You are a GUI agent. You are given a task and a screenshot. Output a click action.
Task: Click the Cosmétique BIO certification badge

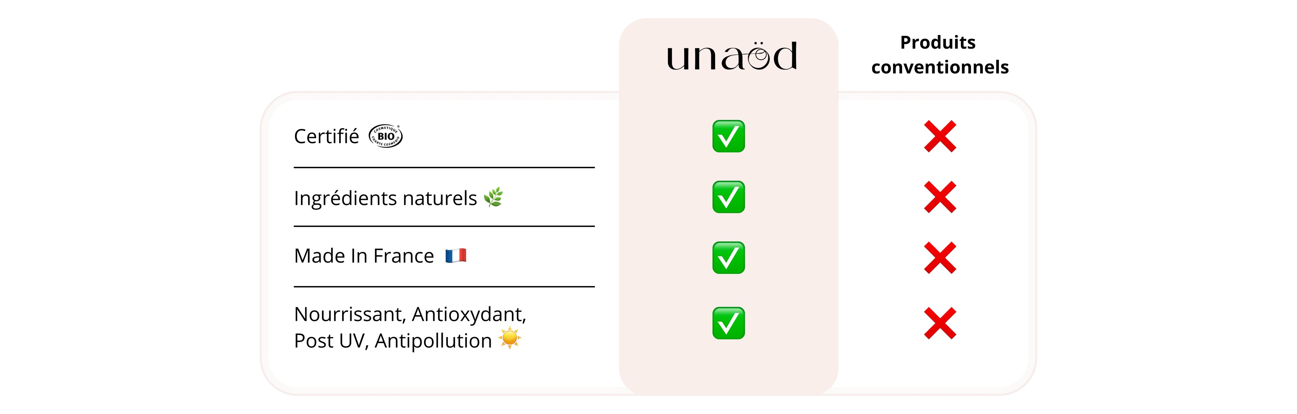click(386, 136)
